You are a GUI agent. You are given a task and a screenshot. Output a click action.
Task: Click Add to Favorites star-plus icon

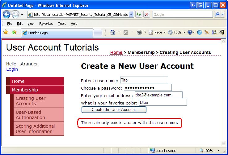pos(14,32)
